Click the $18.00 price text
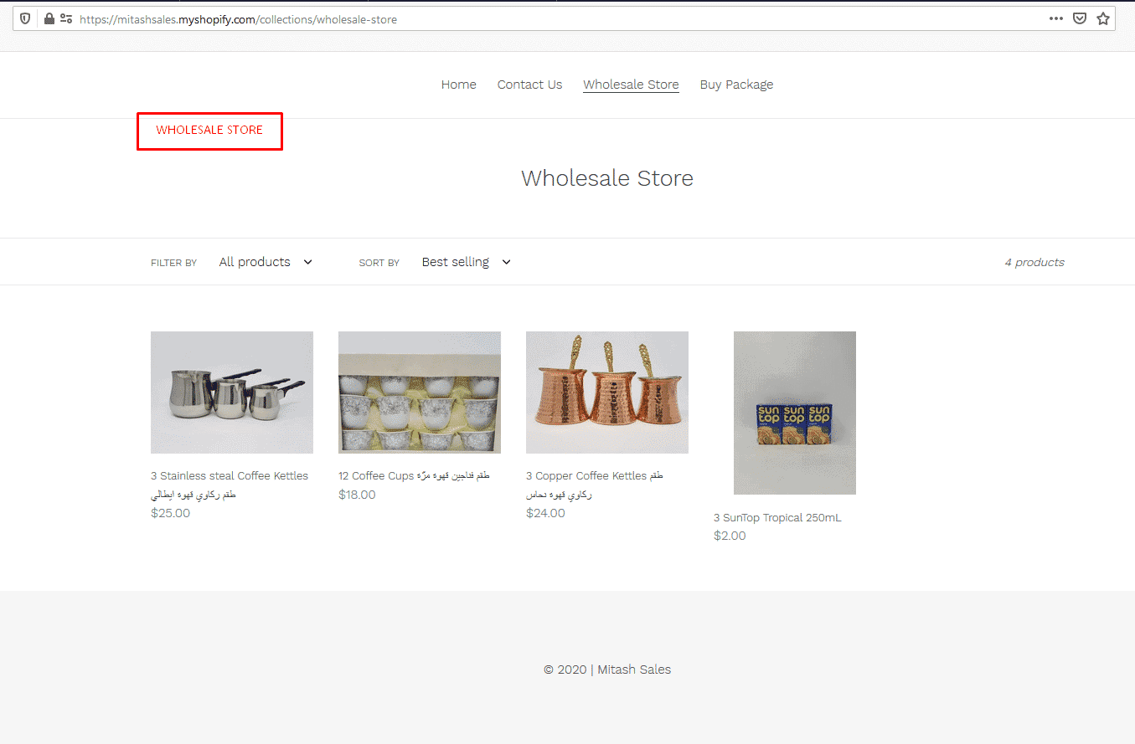Image resolution: width=1135 pixels, height=744 pixels. [357, 495]
